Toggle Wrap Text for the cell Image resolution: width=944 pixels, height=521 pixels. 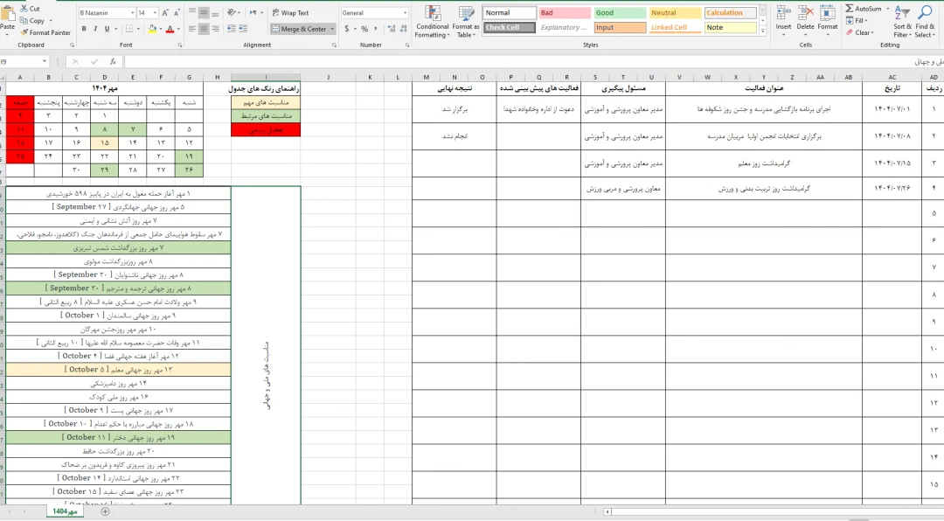(289, 13)
